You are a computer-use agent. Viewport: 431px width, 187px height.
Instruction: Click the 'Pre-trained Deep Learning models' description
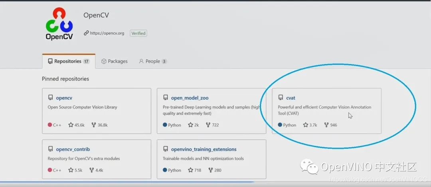pos(212,110)
